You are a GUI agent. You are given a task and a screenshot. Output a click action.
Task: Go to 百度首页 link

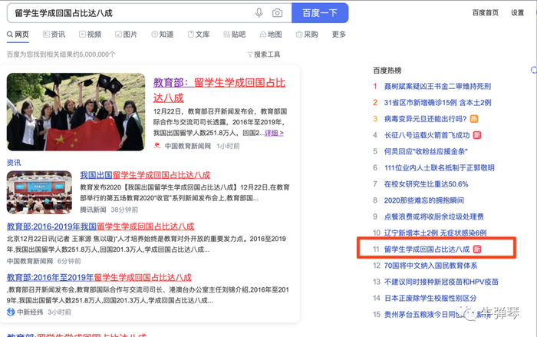coord(486,13)
